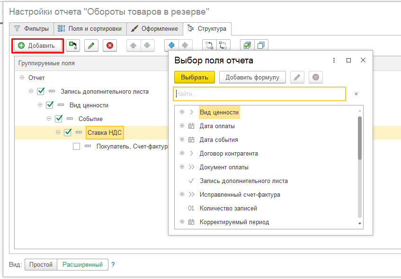Click the dialog's grey delete icon

coord(316,77)
